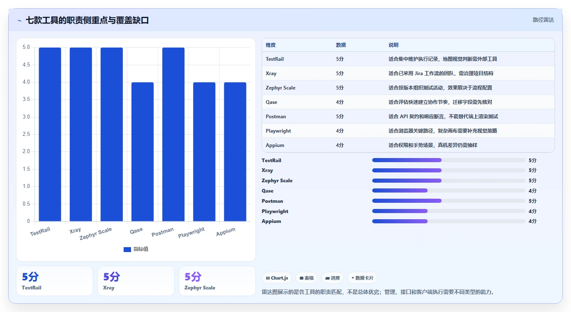Select the Postman bar in the chart
The width and height of the screenshot is (571, 312).
[173, 134]
